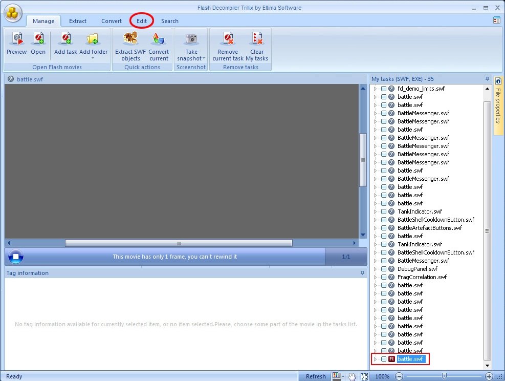
Task: Click the options icon at ribbon's right end
Action: click(x=497, y=20)
